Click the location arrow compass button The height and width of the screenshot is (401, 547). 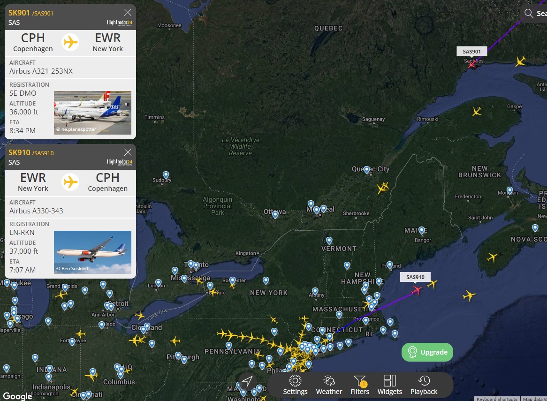click(x=247, y=381)
